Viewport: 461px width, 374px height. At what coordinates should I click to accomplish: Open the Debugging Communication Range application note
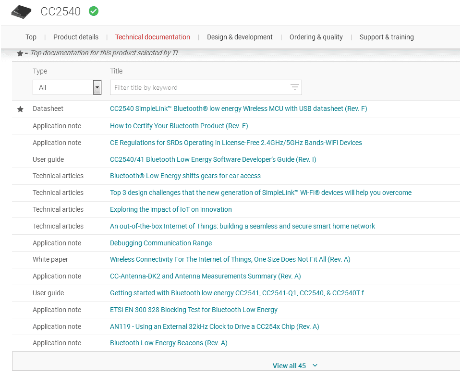point(161,243)
